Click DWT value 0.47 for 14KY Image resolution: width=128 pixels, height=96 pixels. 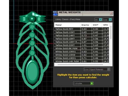coord(95,35)
